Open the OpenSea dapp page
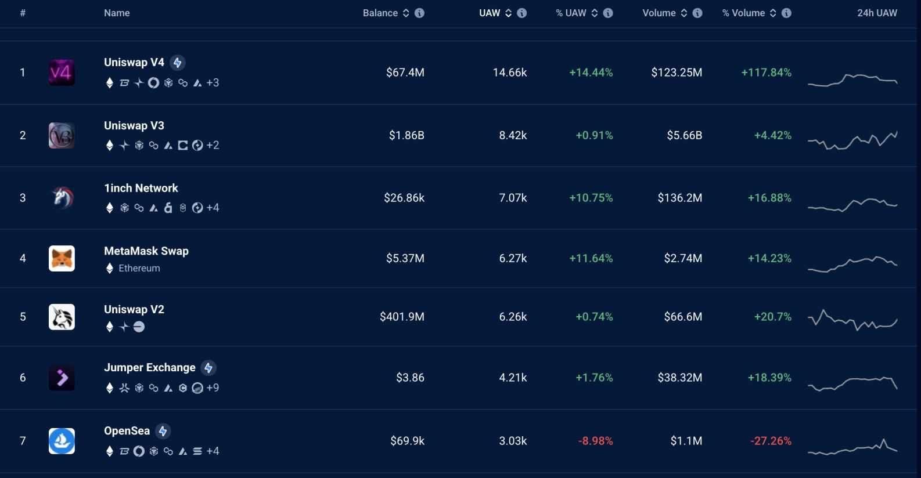921x478 pixels. click(x=127, y=431)
